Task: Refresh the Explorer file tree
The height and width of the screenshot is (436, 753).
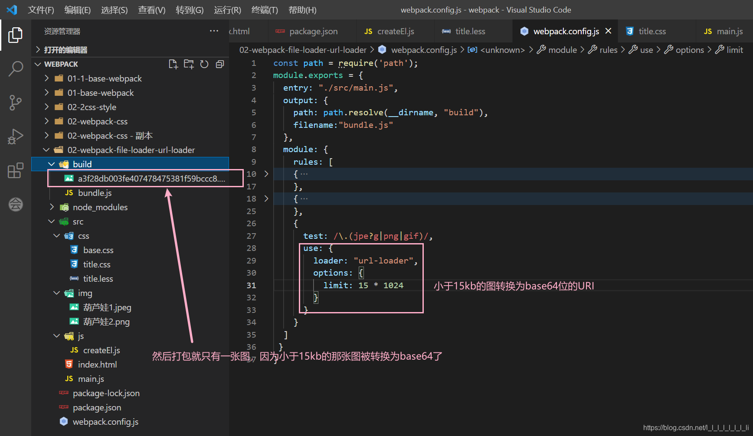Action: tap(204, 64)
